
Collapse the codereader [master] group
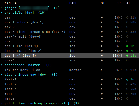pyautogui.click(x=2, y=65)
